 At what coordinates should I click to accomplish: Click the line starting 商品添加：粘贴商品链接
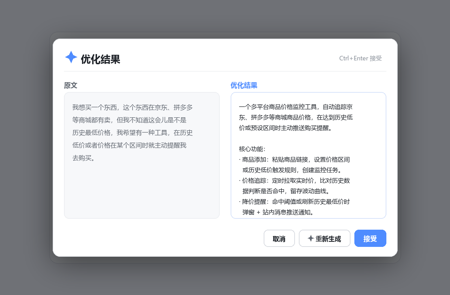pyautogui.click(x=294, y=159)
